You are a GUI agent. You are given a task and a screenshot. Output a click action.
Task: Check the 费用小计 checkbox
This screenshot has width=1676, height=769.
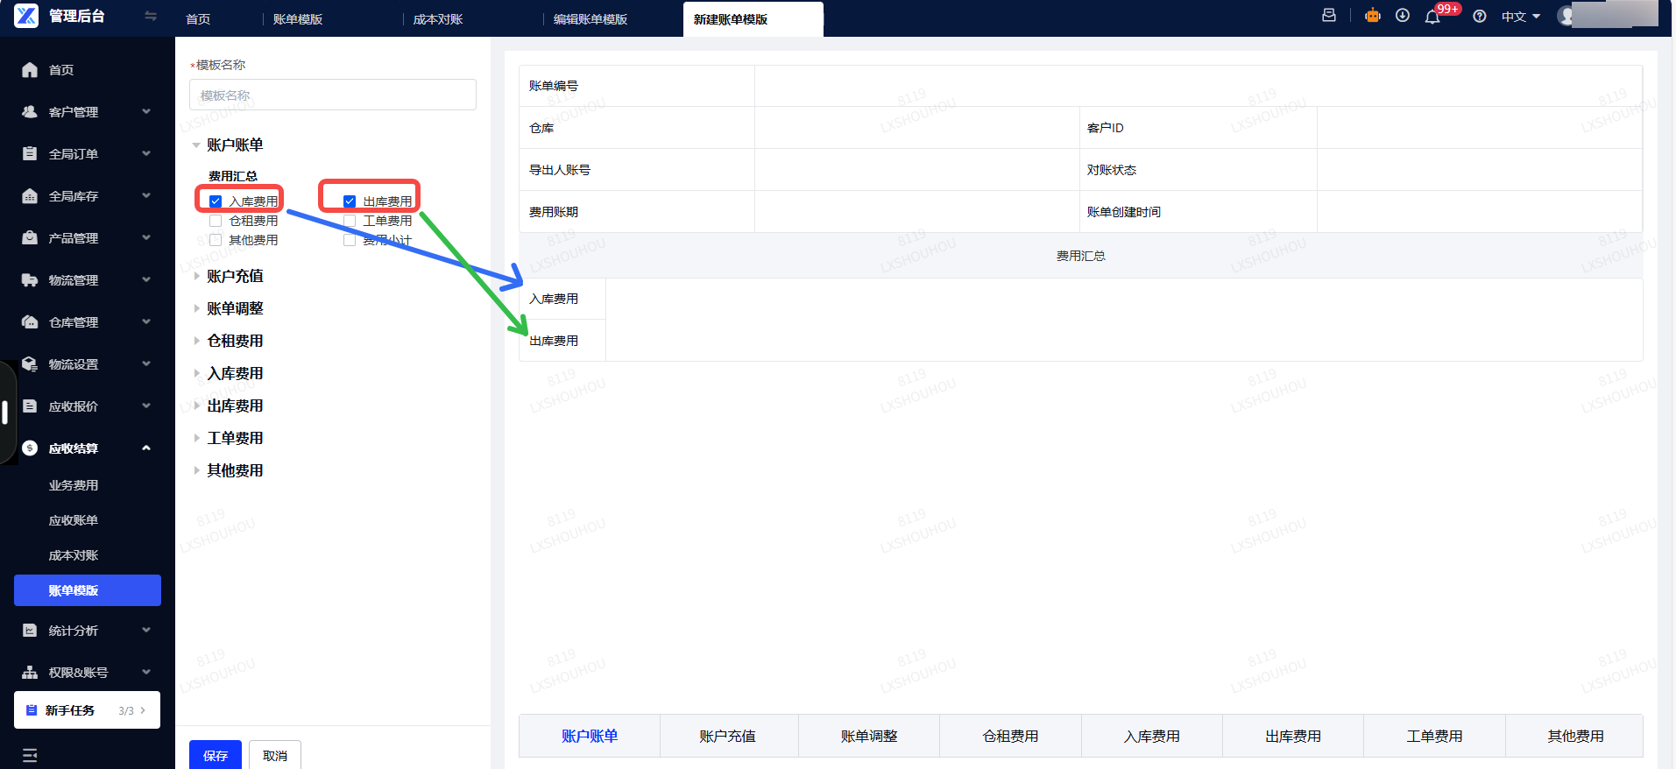pyautogui.click(x=350, y=240)
